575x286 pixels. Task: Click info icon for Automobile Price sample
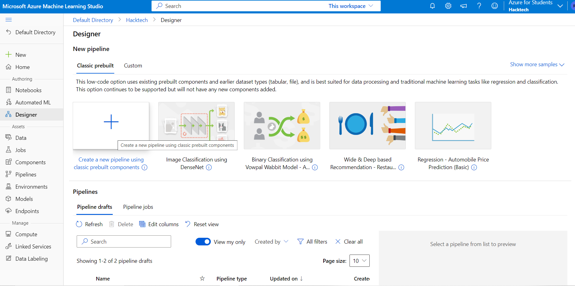click(x=474, y=167)
